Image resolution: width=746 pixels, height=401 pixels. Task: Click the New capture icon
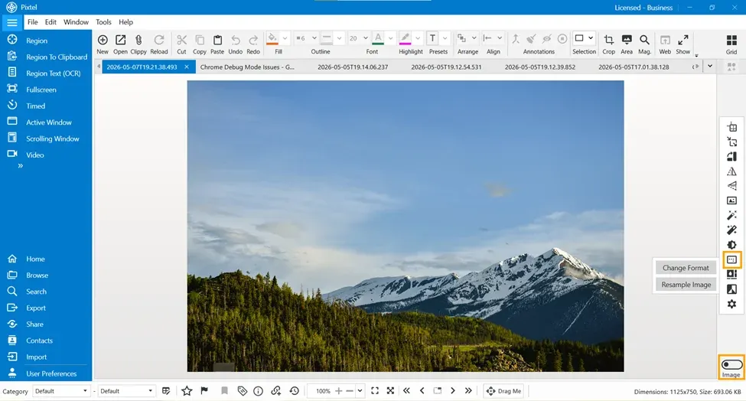click(x=103, y=40)
